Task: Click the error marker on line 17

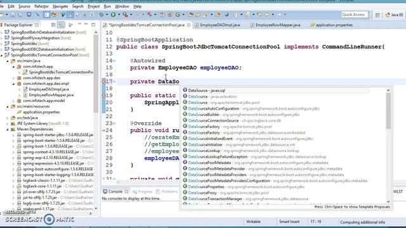Action: [103, 82]
